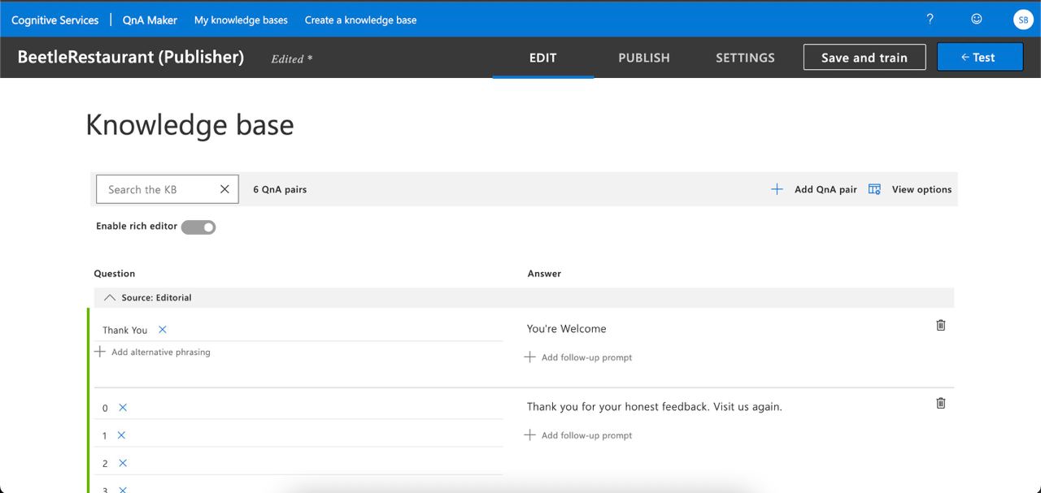
Task: Clear the Search the KB field with X
Action: coord(224,189)
